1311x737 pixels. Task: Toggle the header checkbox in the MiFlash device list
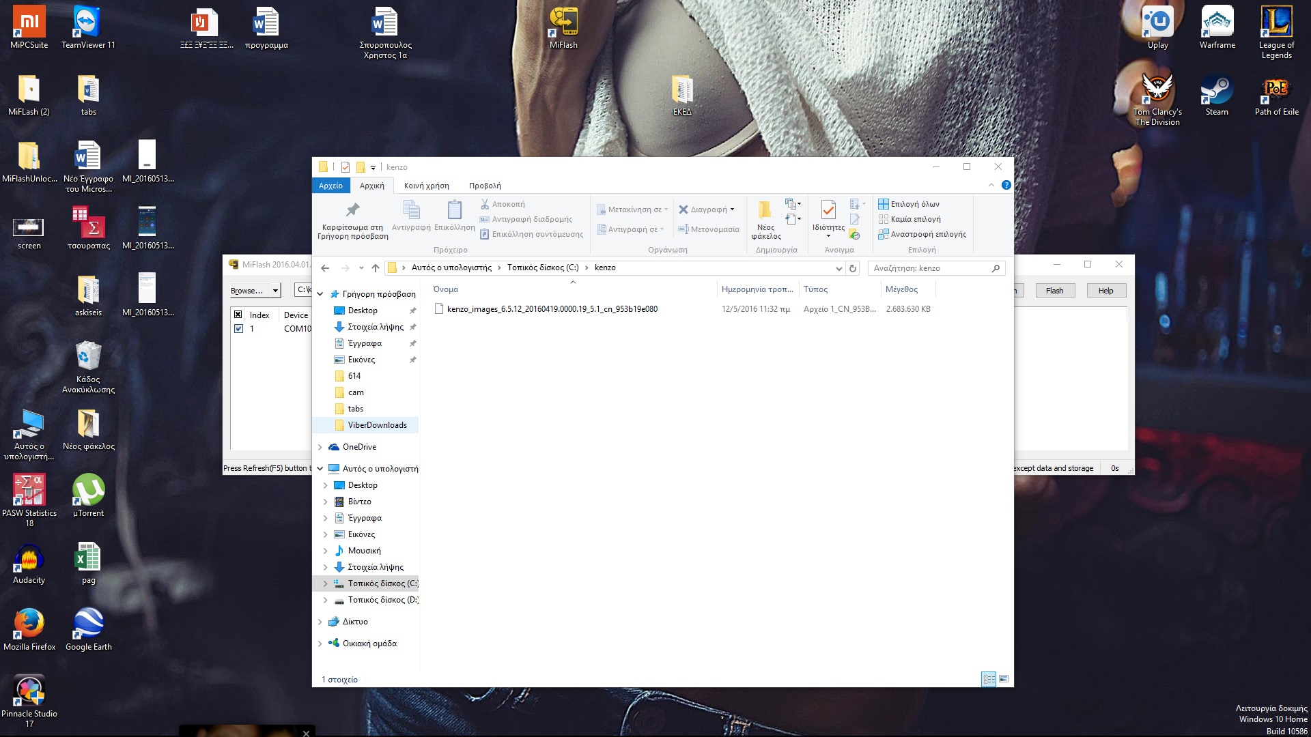coord(238,315)
